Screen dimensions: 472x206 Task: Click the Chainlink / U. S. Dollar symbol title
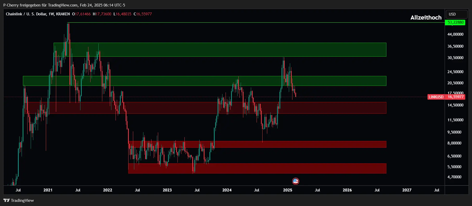38,14
